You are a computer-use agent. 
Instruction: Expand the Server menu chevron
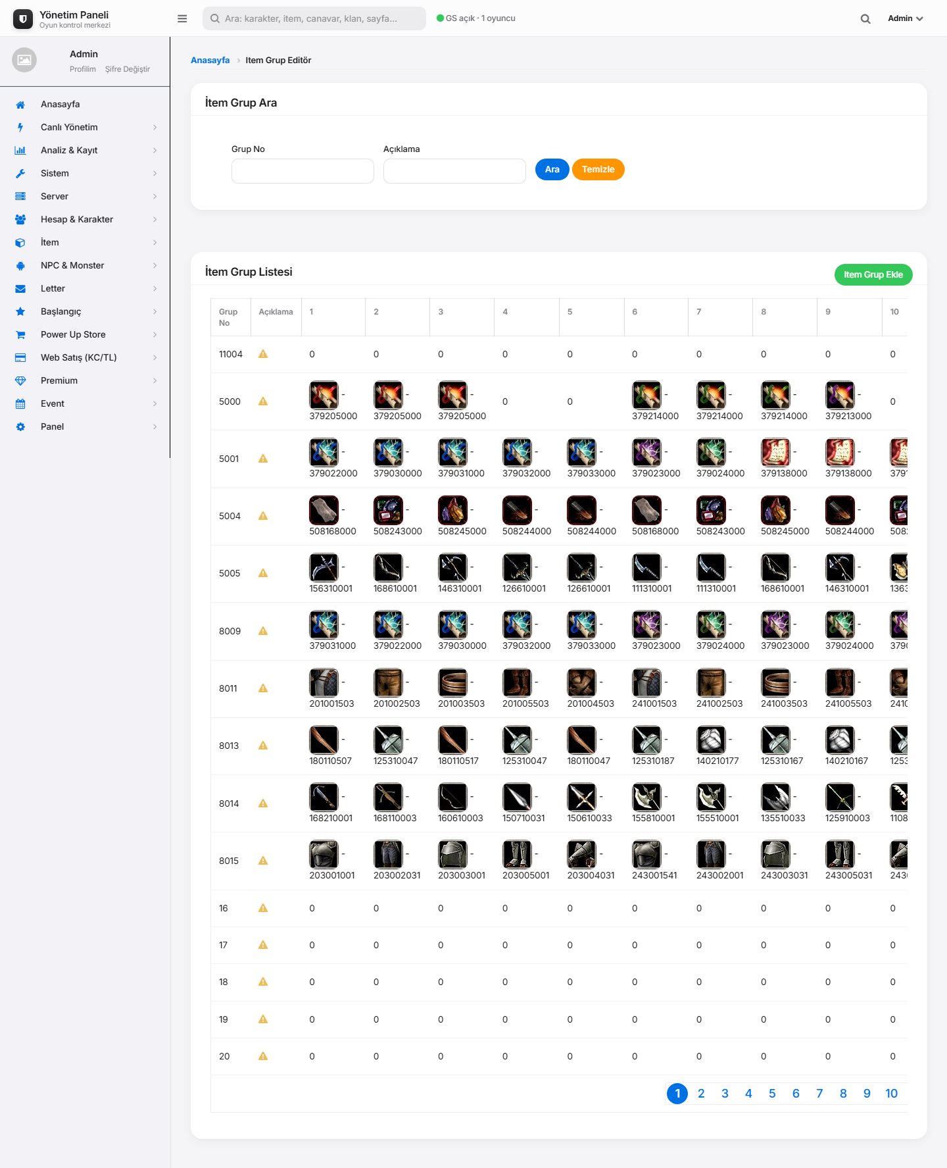(155, 197)
